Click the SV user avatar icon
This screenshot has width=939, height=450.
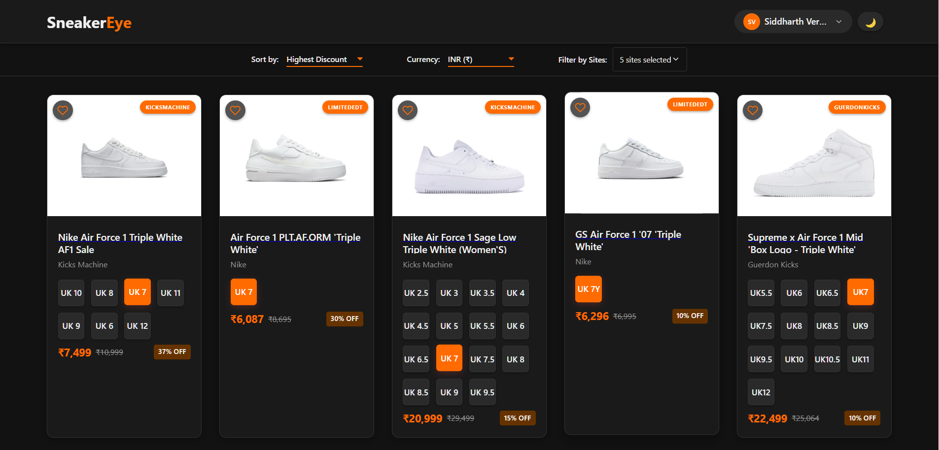752,22
